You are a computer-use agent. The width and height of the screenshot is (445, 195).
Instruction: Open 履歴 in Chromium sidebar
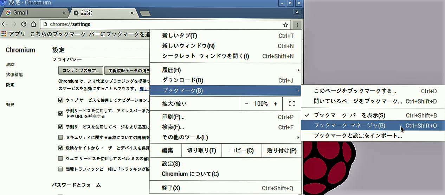[x=10, y=65]
